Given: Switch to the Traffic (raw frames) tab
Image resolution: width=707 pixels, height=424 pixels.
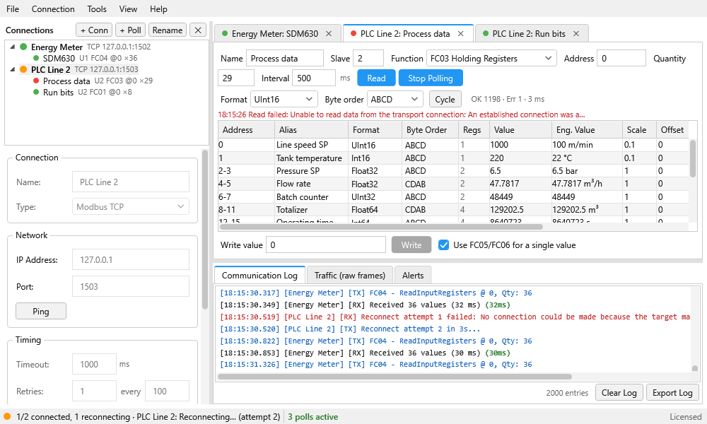Looking at the screenshot, I should point(350,276).
